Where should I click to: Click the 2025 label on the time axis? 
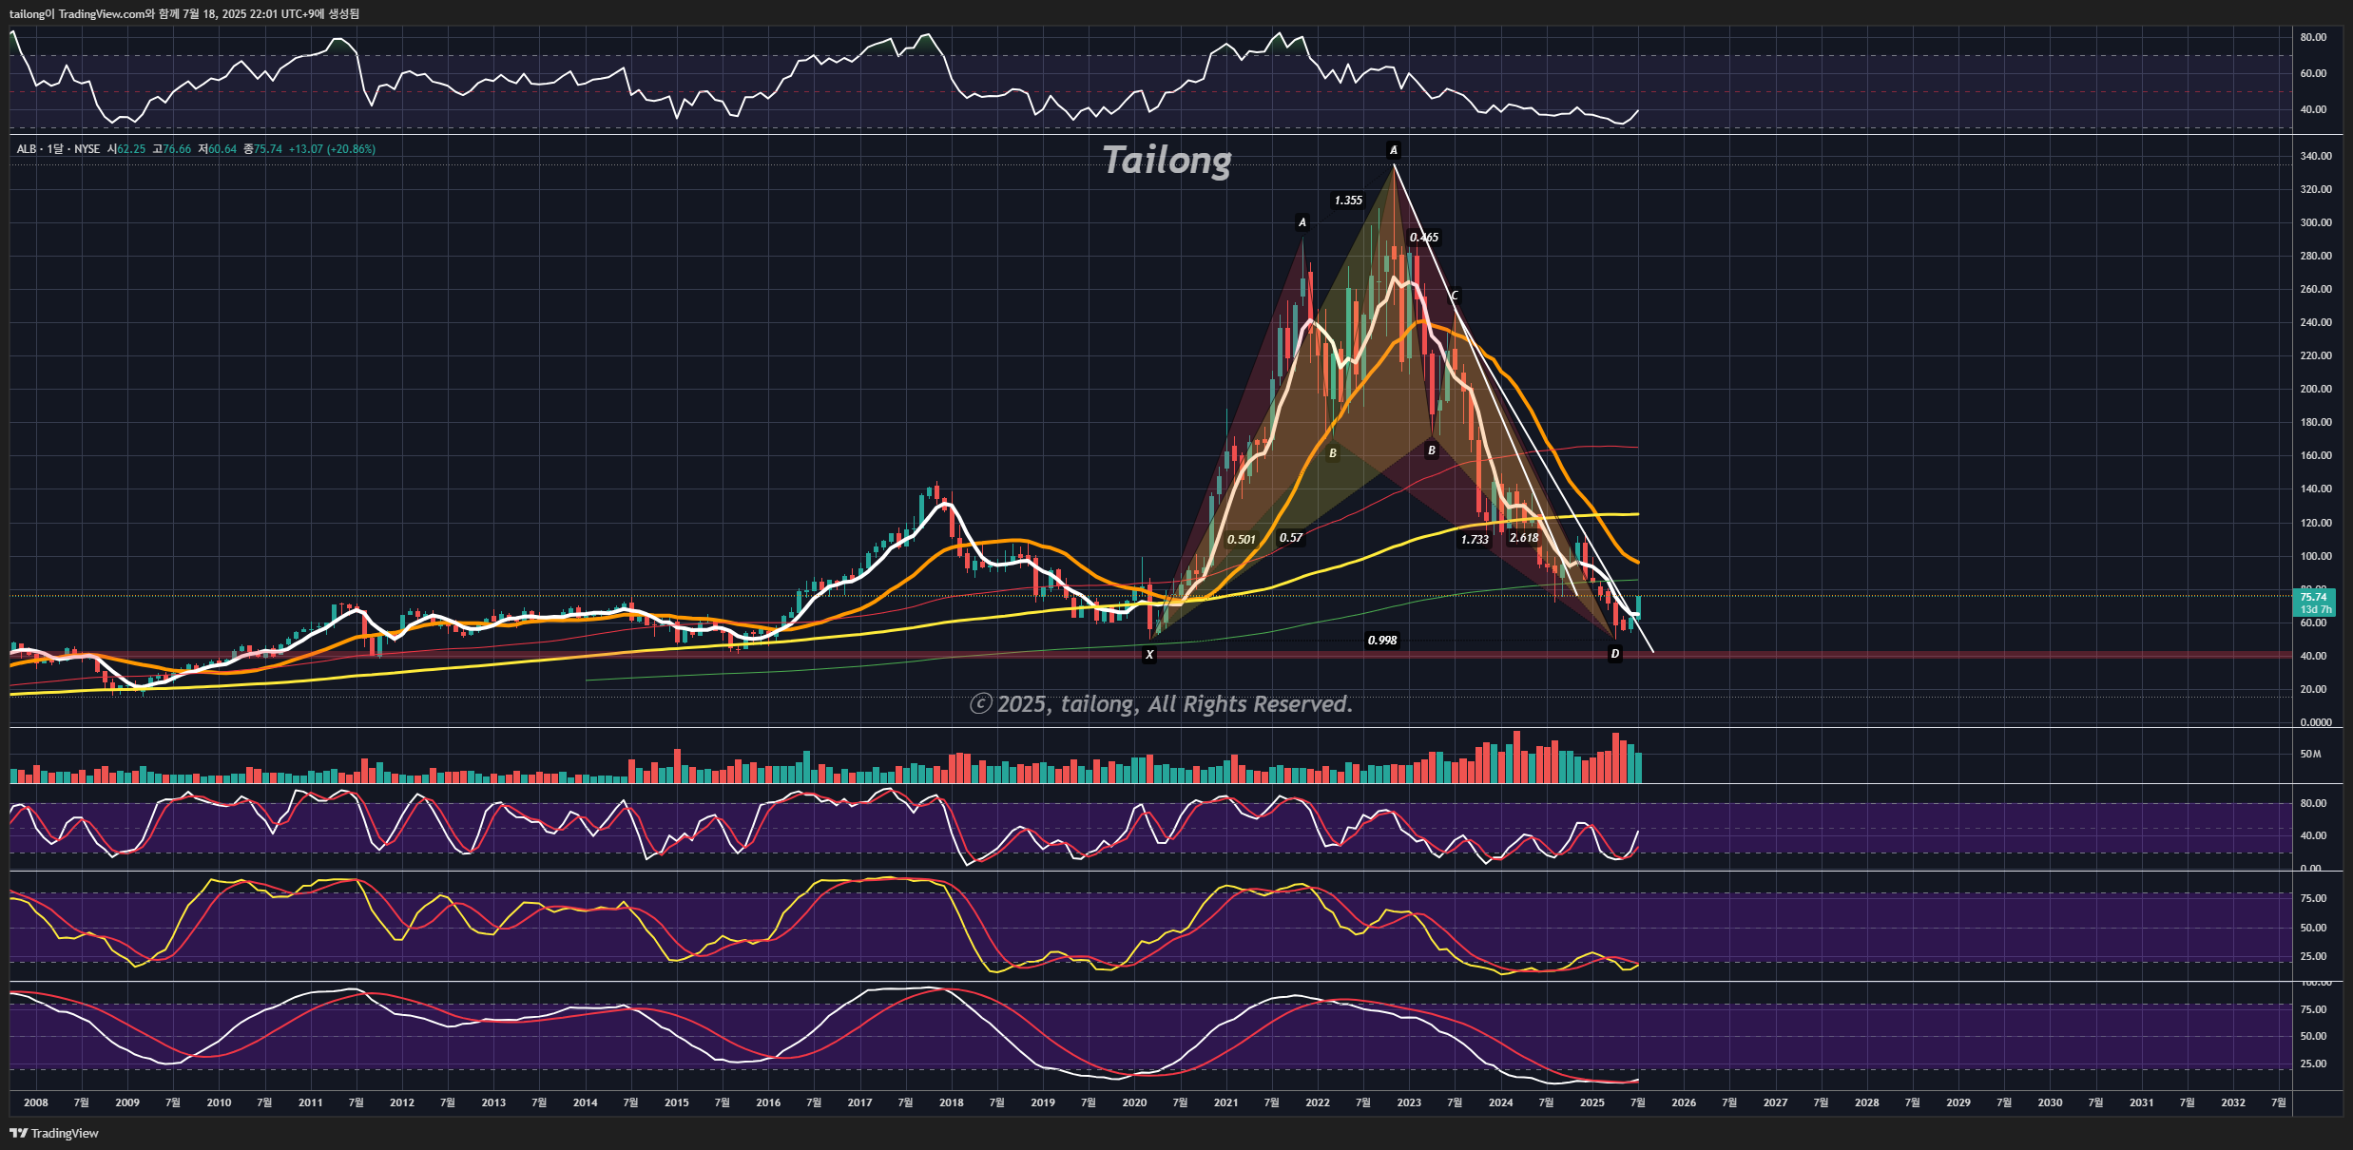(x=1591, y=1102)
